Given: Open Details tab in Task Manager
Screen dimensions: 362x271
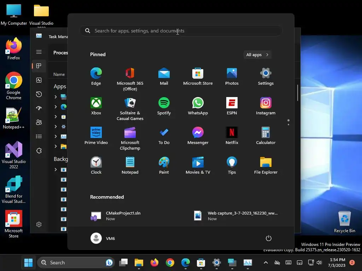Looking at the screenshot, I should tap(39, 137).
